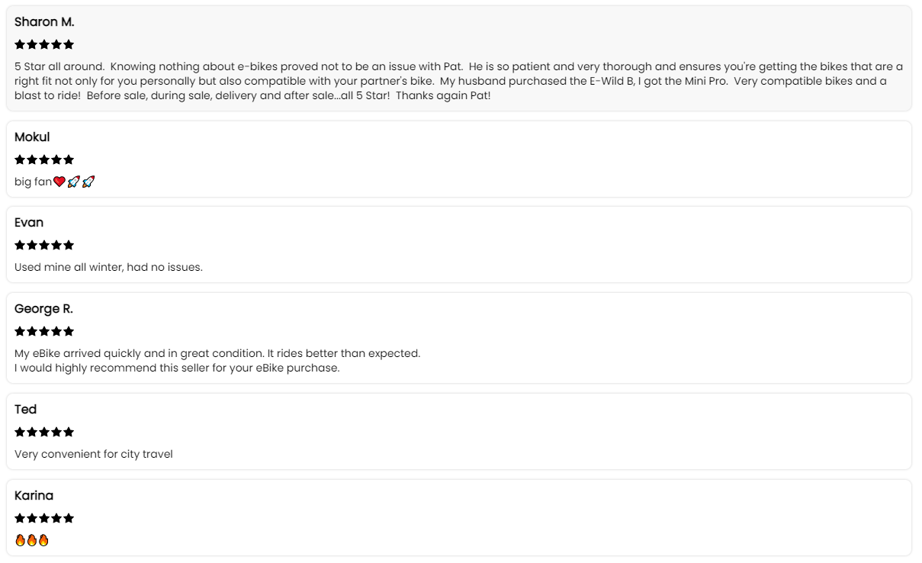Click Sharon M.'s five-star rating
Viewport: 922px width, 563px height.
(44, 45)
